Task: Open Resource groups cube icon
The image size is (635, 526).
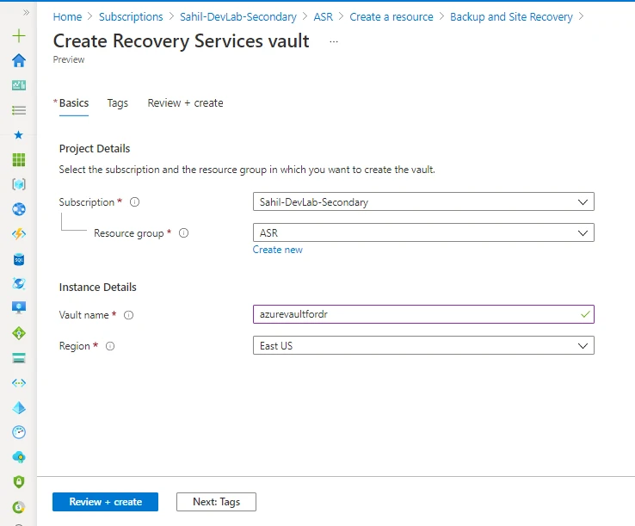Action: 19,184
